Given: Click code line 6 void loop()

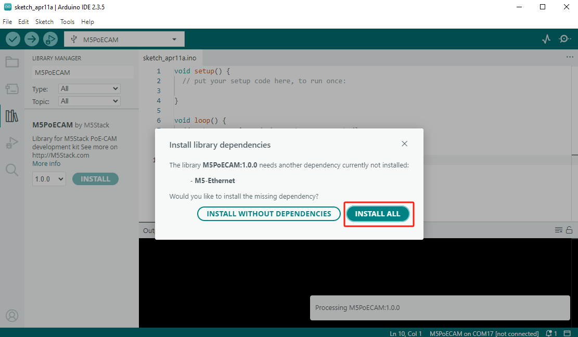Looking at the screenshot, I should coord(200,121).
